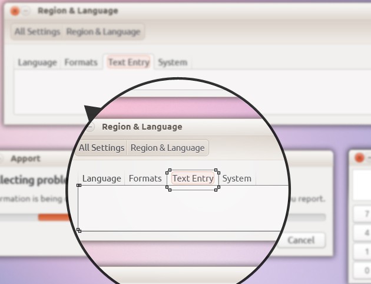Click Region & Language breadcrumb in blurred top window
The image size is (371, 284).
103,32
